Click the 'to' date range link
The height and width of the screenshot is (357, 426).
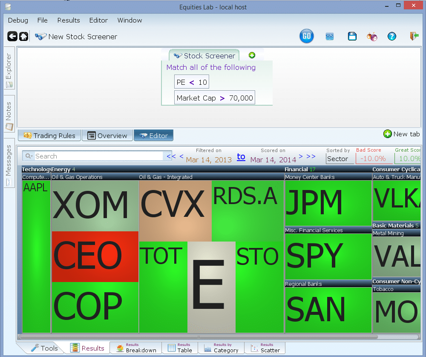point(241,157)
